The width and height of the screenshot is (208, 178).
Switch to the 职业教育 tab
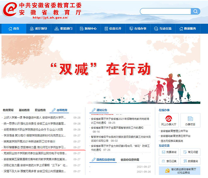(x=40, y=110)
